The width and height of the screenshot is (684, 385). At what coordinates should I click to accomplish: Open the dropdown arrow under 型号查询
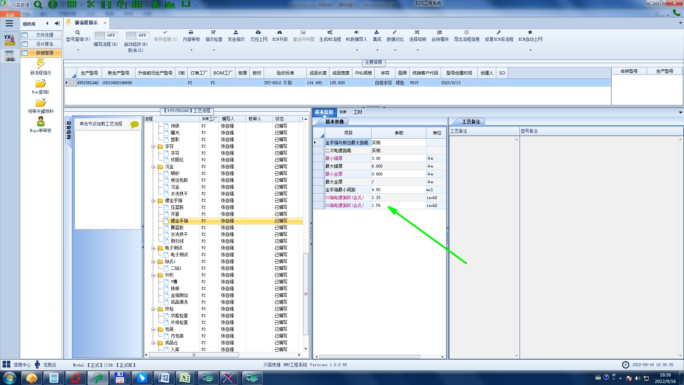pyautogui.click(x=78, y=50)
